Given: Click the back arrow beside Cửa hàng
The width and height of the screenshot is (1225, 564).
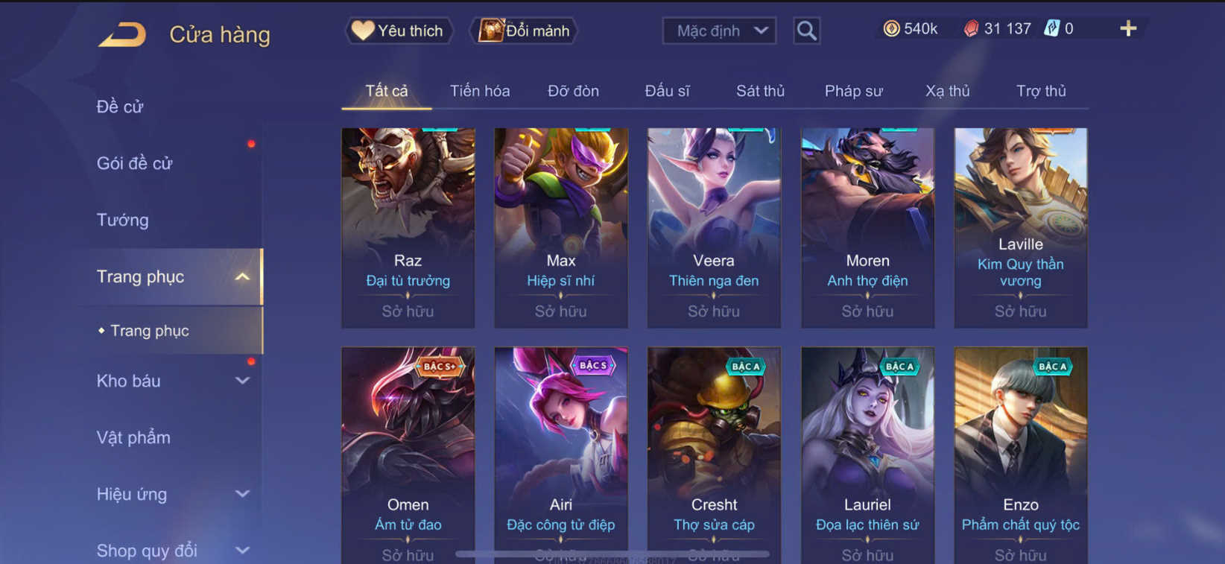Looking at the screenshot, I should 123,34.
